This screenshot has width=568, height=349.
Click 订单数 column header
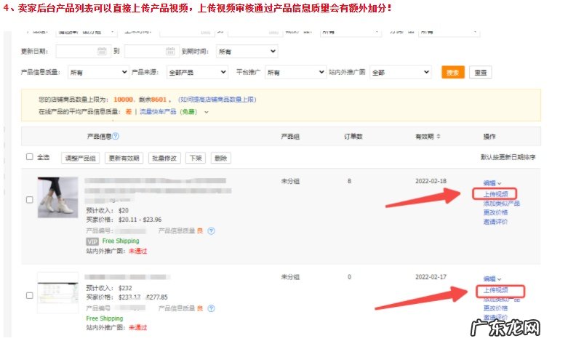(353, 137)
